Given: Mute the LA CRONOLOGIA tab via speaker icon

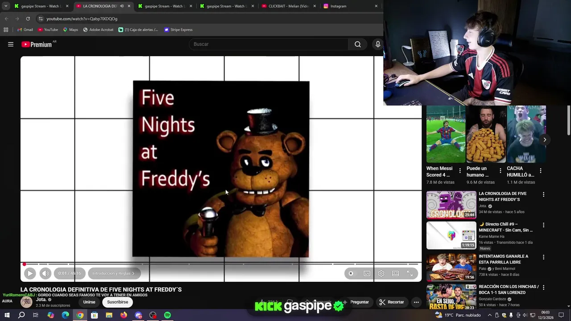Looking at the screenshot, I should coord(122,6).
